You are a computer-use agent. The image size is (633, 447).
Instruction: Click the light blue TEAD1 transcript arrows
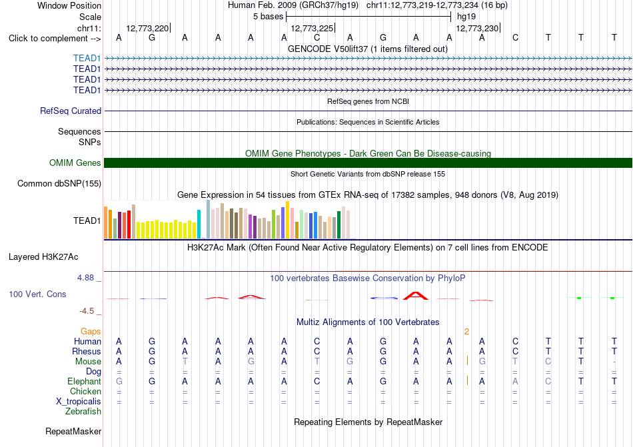pyautogui.click(x=368, y=59)
